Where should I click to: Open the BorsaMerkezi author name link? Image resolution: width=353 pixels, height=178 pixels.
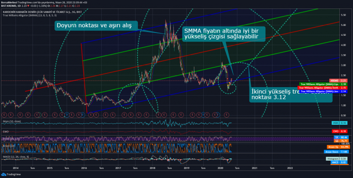coord(9,2)
